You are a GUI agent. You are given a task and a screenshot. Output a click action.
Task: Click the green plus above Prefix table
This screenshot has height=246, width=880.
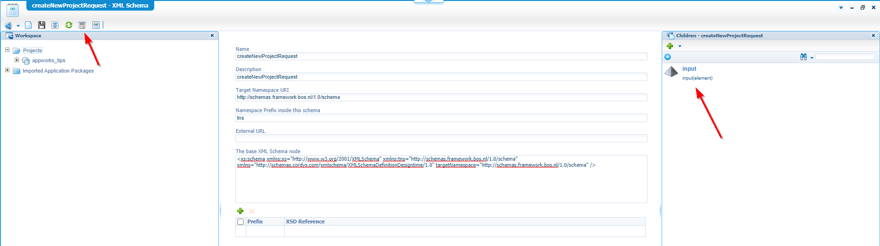point(240,211)
